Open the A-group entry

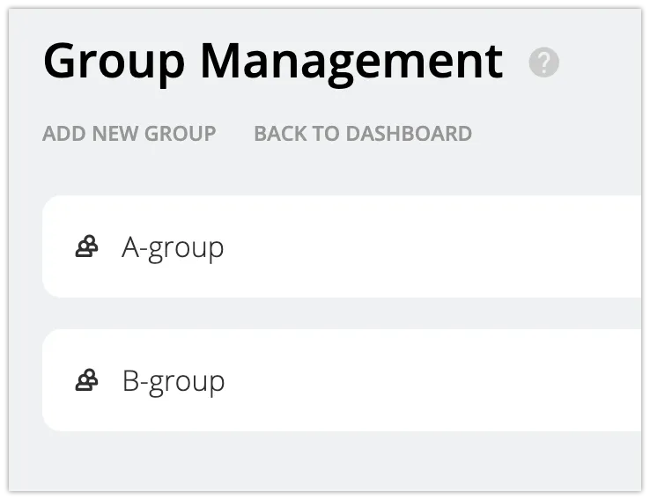[173, 247]
